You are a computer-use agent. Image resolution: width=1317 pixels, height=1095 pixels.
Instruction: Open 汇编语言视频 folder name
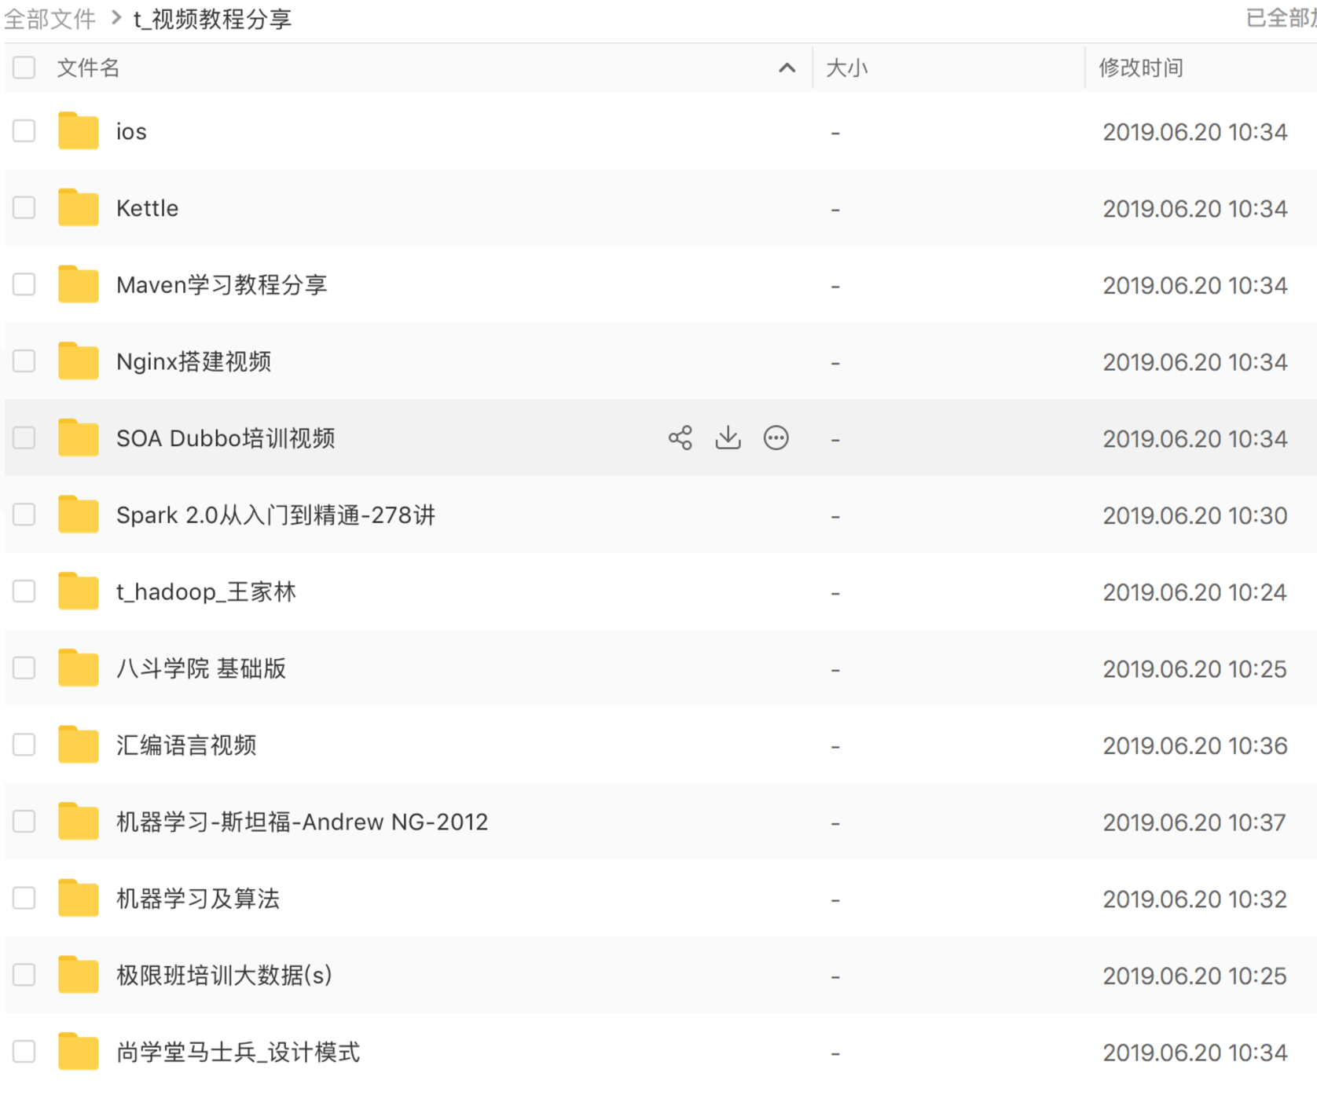pyautogui.click(x=186, y=745)
